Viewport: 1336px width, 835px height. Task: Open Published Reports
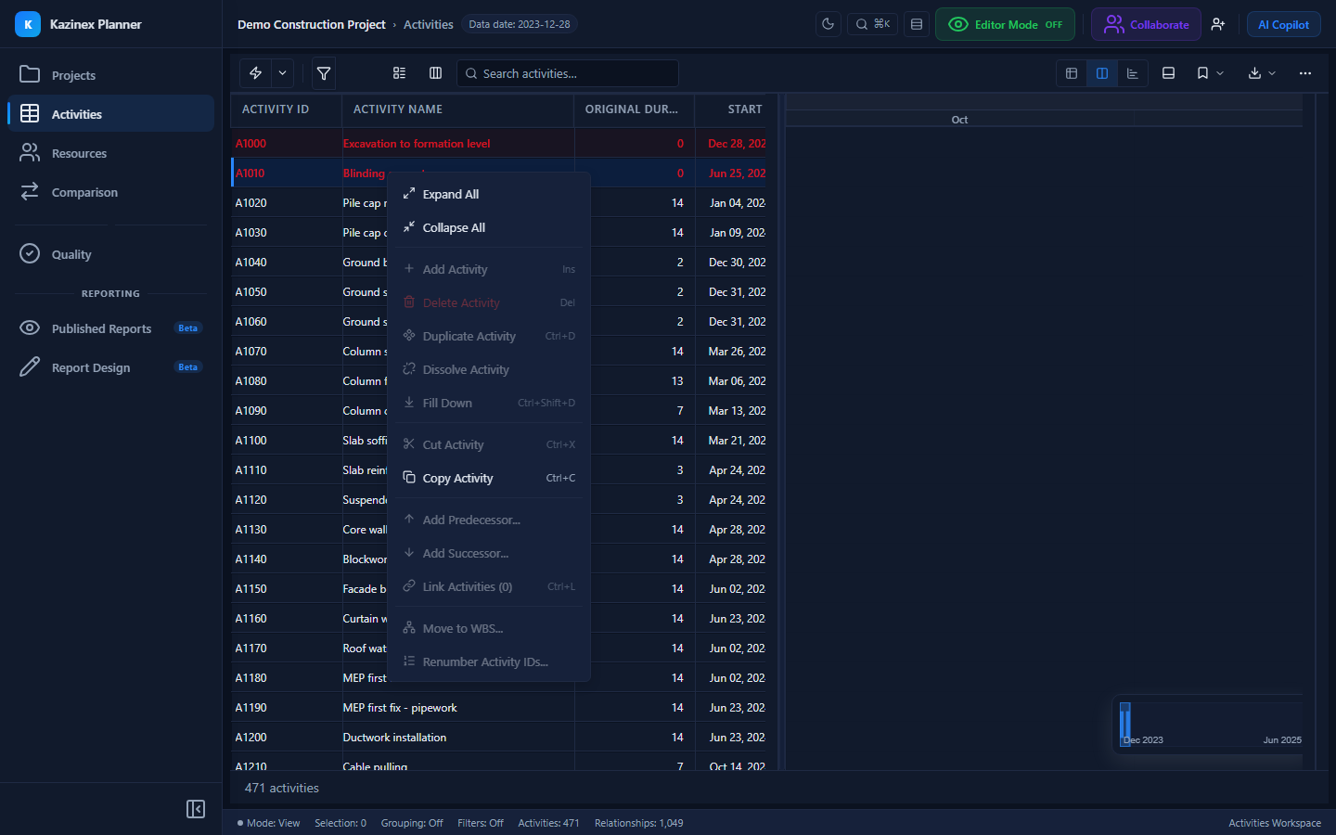(110, 328)
